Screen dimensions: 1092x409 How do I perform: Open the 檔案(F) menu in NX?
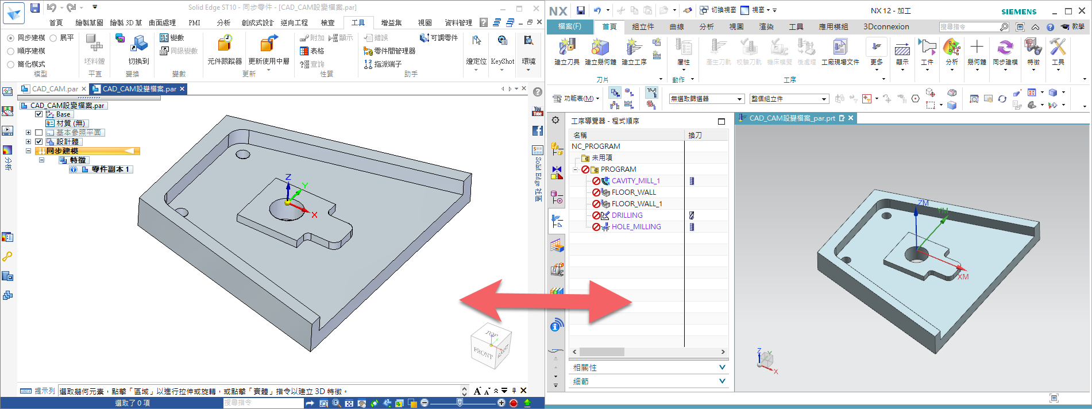click(x=570, y=26)
